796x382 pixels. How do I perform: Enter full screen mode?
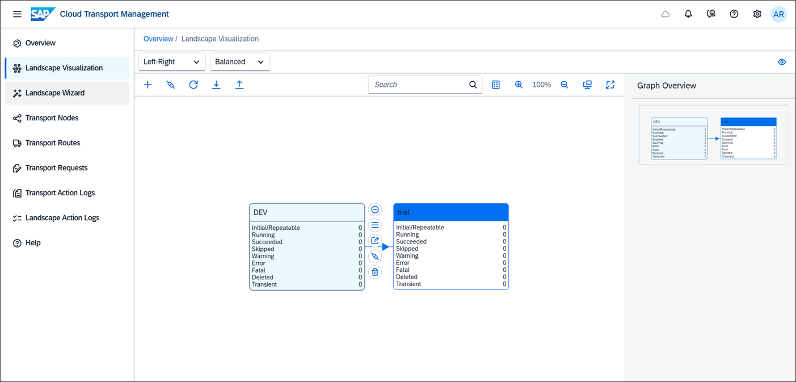(610, 85)
